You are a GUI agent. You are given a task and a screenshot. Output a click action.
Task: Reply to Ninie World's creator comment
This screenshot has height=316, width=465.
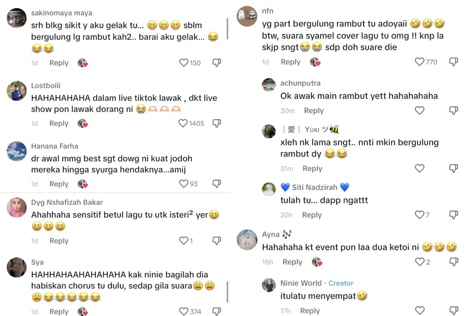pyautogui.click(x=310, y=311)
